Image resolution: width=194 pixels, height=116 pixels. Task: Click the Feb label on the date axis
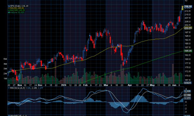85,85
